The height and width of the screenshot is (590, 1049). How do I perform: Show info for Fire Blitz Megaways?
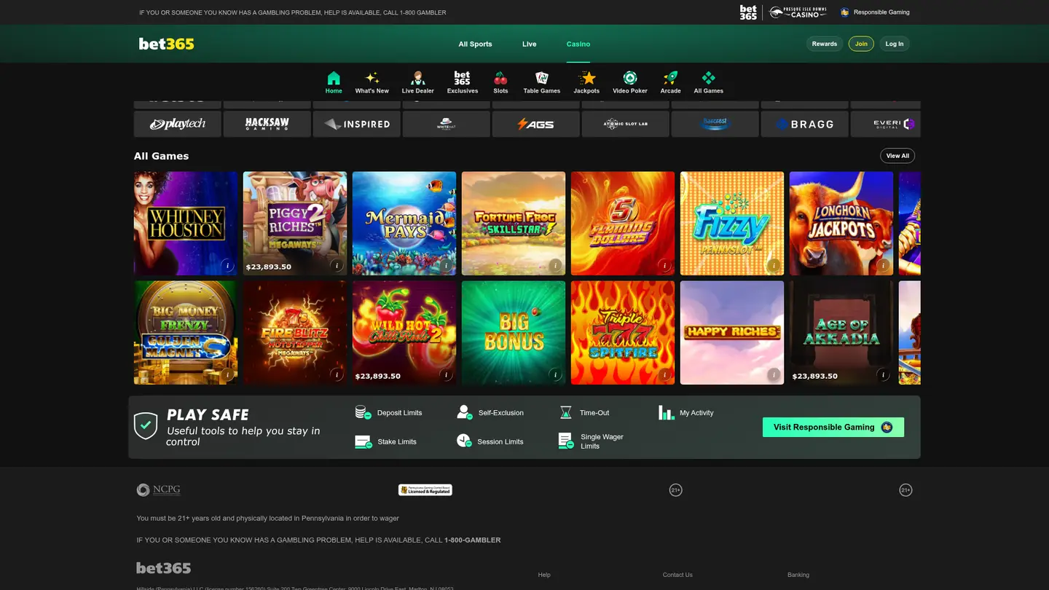pyautogui.click(x=337, y=375)
